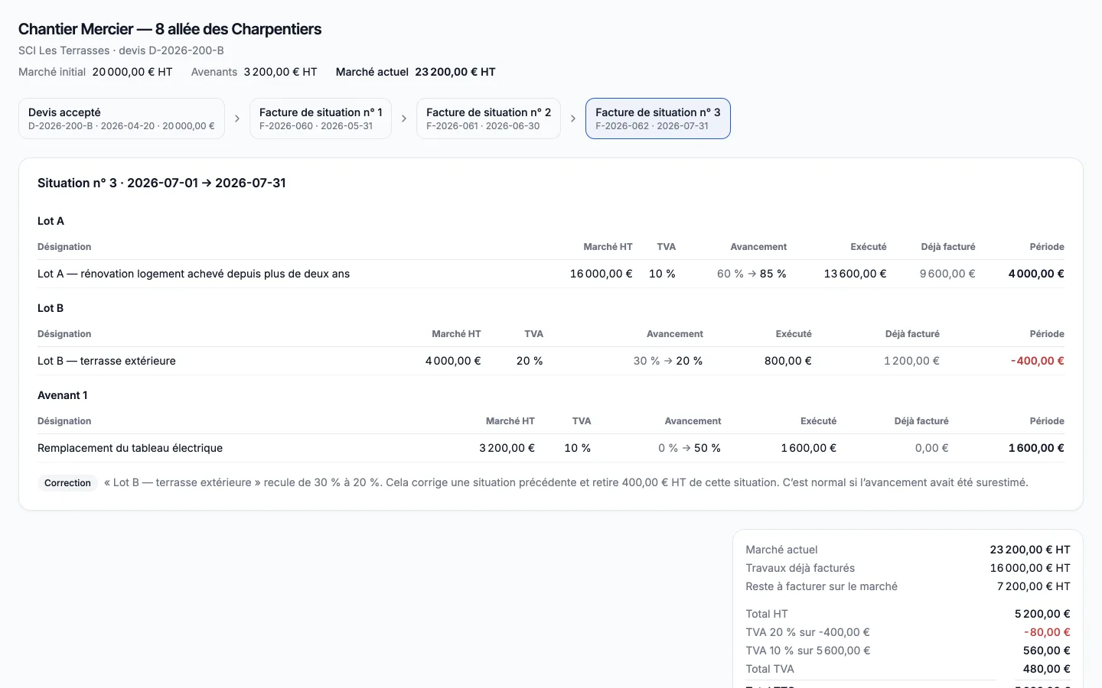
Task: Click chevron between Facture n° 1 and n° 2
Action: tap(404, 118)
